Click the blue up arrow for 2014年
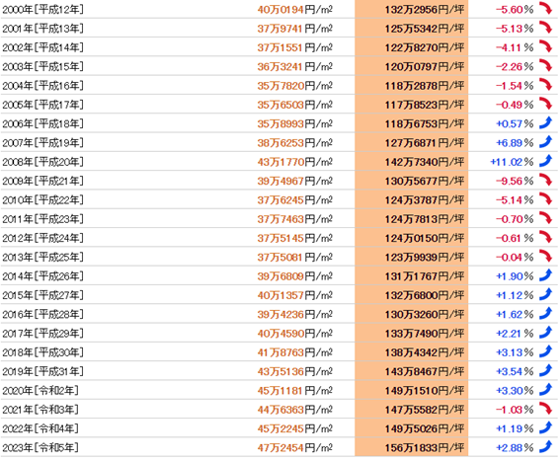The image size is (560, 461). coord(545,275)
